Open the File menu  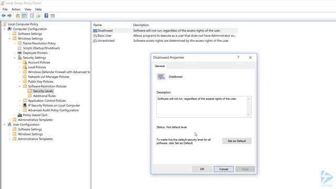tap(5, 9)
